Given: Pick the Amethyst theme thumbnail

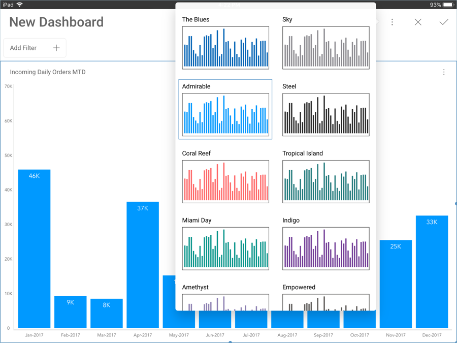Looking at the screenshot, I should 225,302.
